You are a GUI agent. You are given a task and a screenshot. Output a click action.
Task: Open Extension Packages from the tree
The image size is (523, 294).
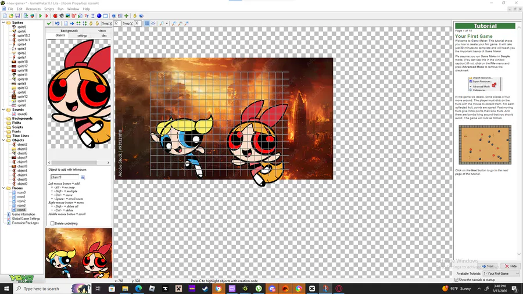(x=26, y=223)
